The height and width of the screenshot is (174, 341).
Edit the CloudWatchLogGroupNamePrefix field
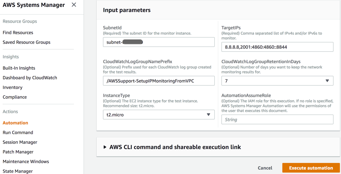click(x=158, y=81)
